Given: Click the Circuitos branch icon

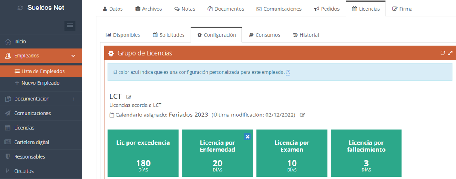Looking at the screenshot, I should [x=8, y=171].
